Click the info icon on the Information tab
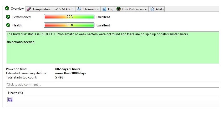The height and width of the screenshot is (113, 223). [79, 9]
